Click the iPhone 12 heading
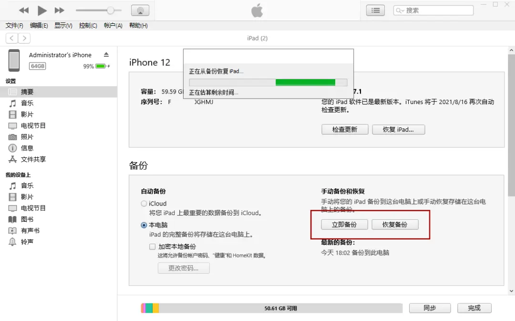 coord(149,62)
